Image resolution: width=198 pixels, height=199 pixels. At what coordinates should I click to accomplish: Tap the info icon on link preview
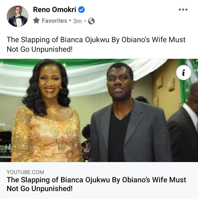(184, 73)
